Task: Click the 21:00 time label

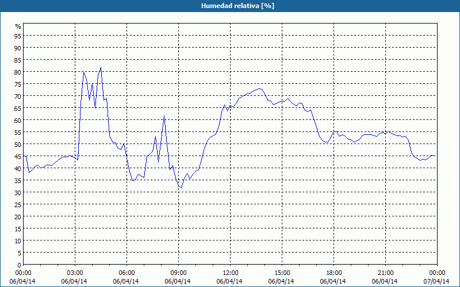Action: [385, 273]
